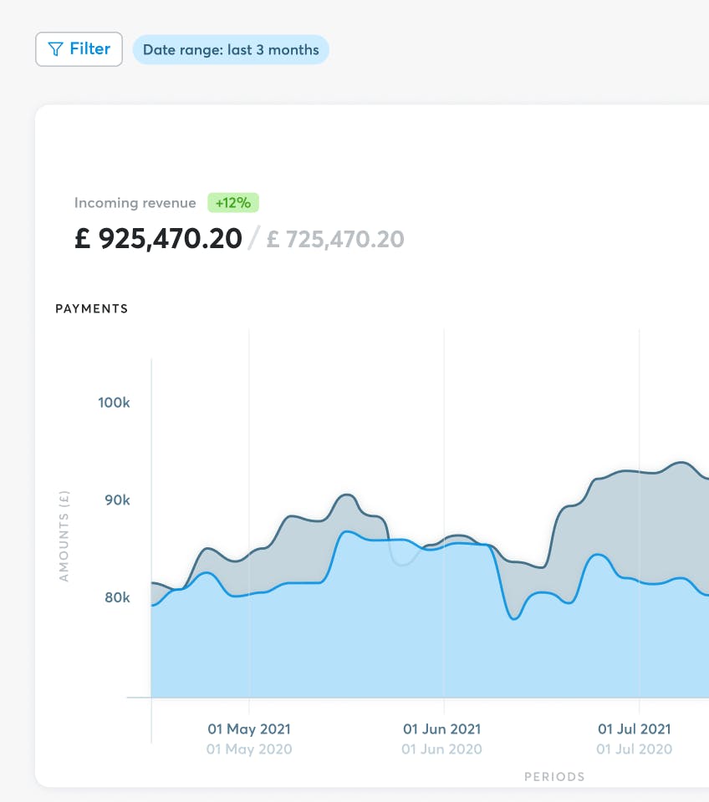Select the '01 May 2021' period label
The height and width of the screenshot is (802, 709).
(x=249, y=729)
